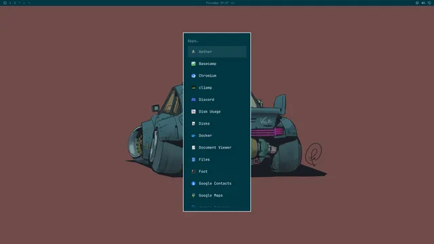Image resolution: width=434 pixels, height=244 pixels.
Task: Click the Chromium browser icon
Action: click(193, 76)
